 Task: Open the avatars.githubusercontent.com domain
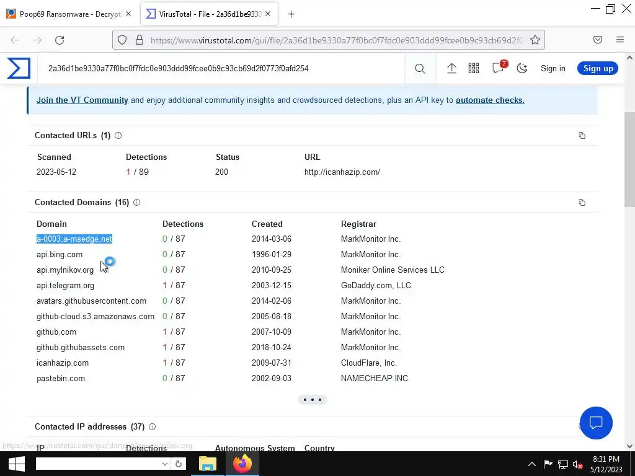92,301
